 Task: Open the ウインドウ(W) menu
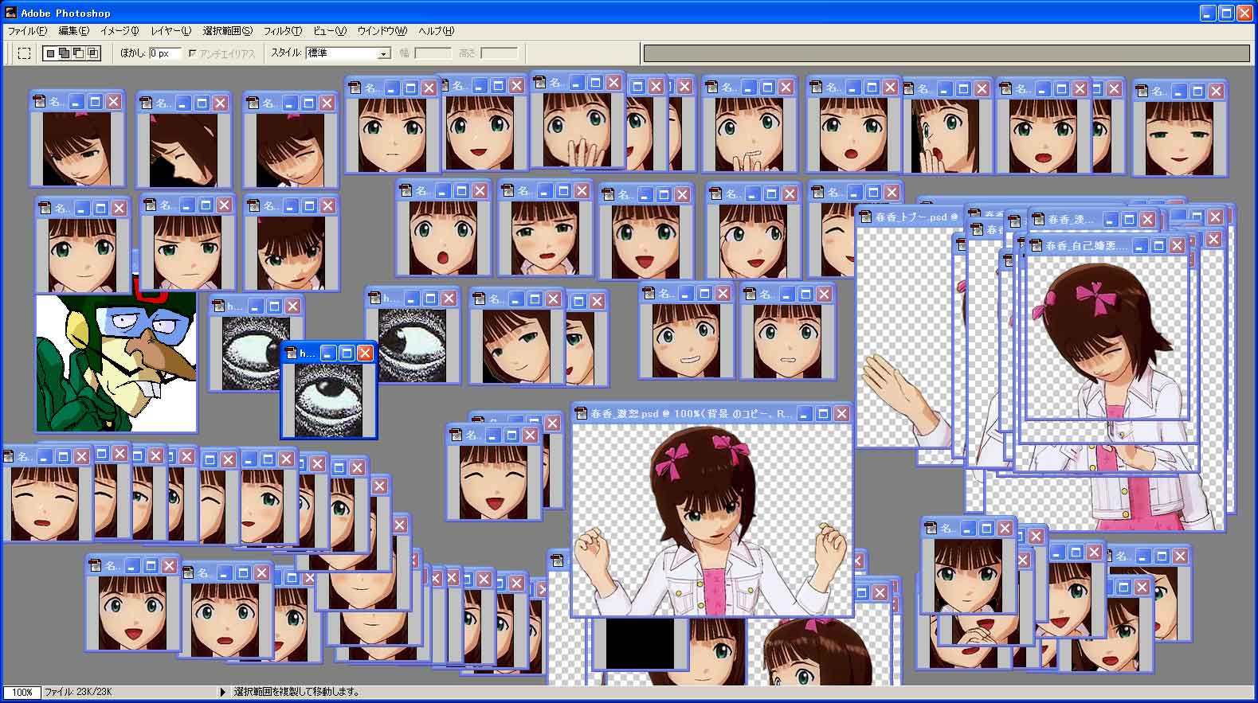point(382,31)
